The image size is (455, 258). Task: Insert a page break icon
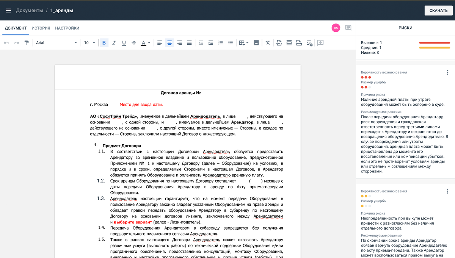coord(279,43)
